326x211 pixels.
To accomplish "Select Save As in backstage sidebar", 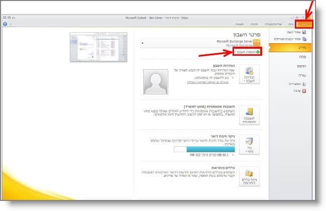I will pos(297,32).
